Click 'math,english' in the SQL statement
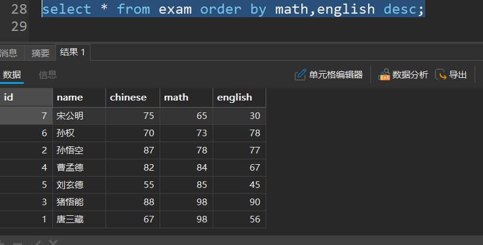This screenshot has width=483, height=245. tap(325, 10)
